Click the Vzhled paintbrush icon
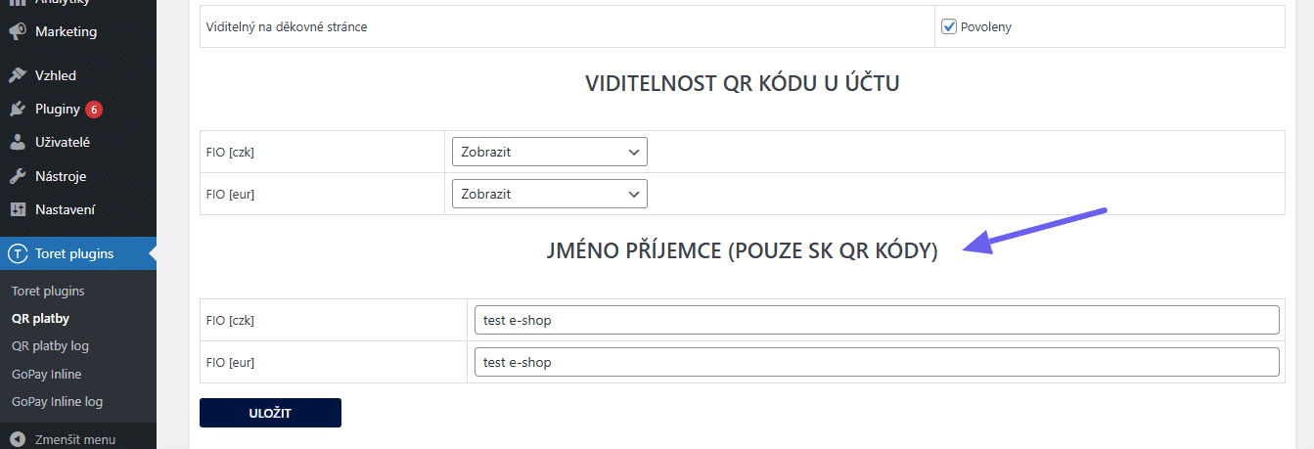Screen dimensions: 1314x449 pyautogui.click(x=18, y=75)
